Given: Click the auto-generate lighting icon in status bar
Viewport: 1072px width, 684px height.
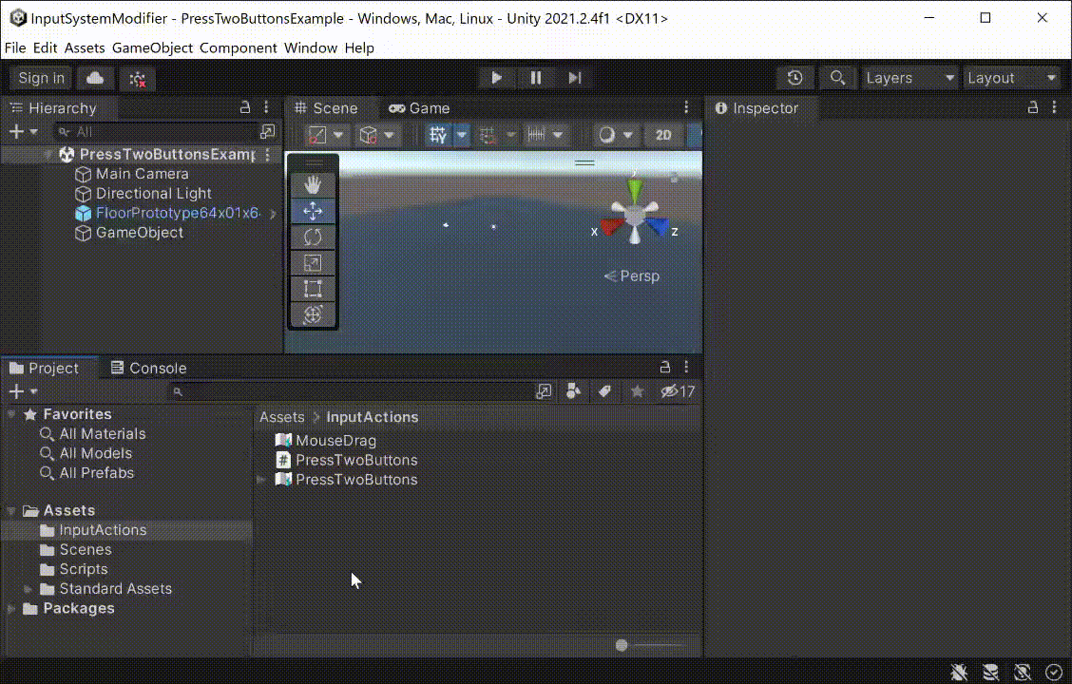Looking at the screenshot, I should tap(1022, 672).
